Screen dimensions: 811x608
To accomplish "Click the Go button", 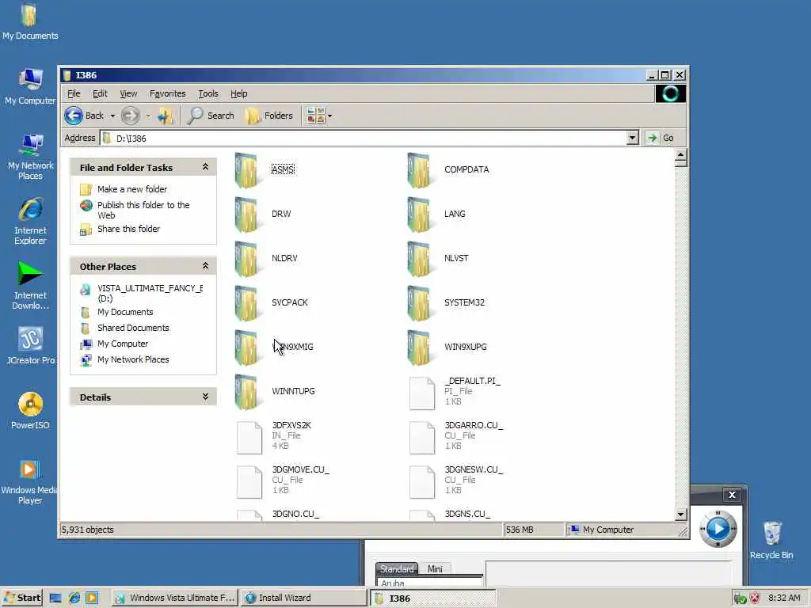I will 661,138.
